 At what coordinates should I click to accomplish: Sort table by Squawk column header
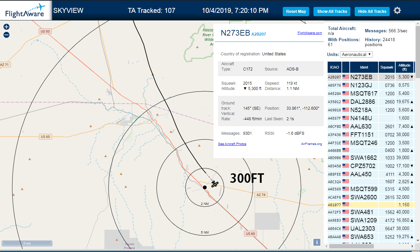[387, 67]
